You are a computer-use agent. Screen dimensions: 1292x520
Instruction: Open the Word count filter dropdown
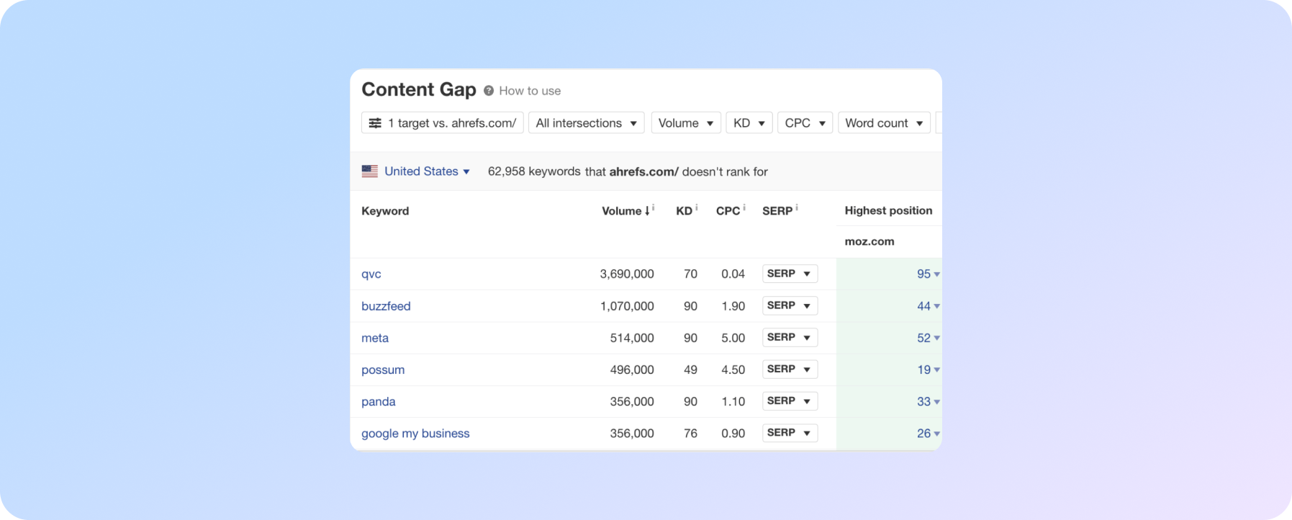tap(884, 123)
